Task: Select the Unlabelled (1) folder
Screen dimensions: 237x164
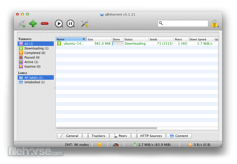Action: click(x=36, y=82)
